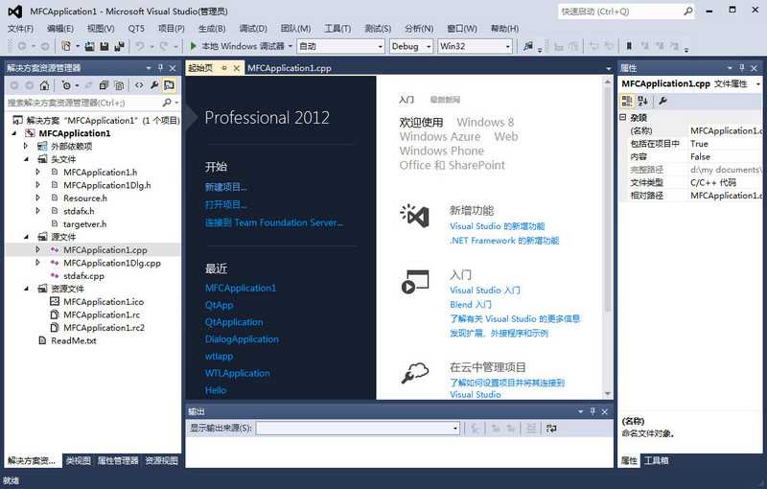Screen dimensions: 767x489
Task: Click the Undo arrow icon in the main toolbar
Action: [x=140, y=46]
